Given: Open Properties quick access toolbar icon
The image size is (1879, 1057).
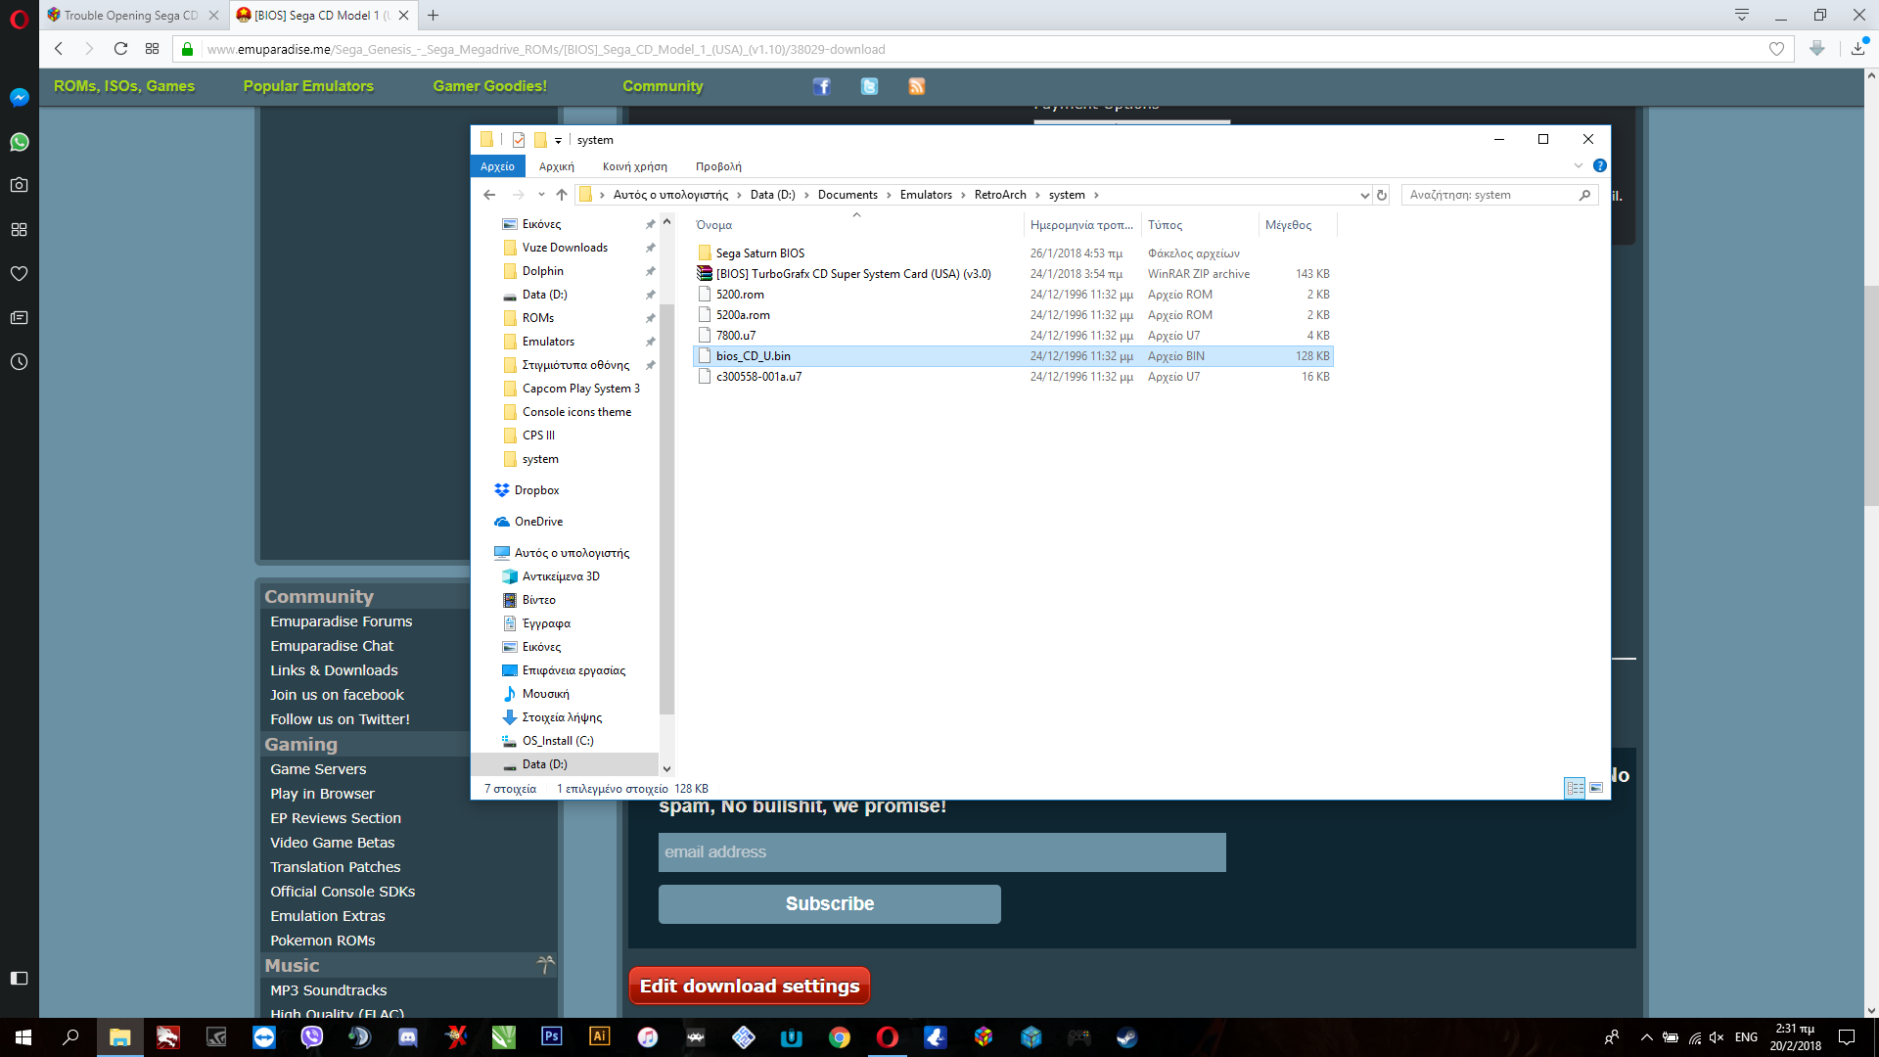Looking at the screenshot, I should point(519,140).
